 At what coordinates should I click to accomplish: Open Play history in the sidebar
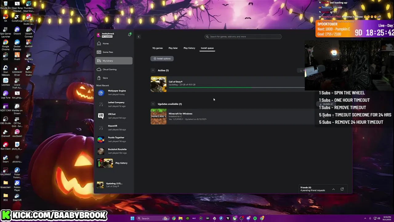click(114, 163)
